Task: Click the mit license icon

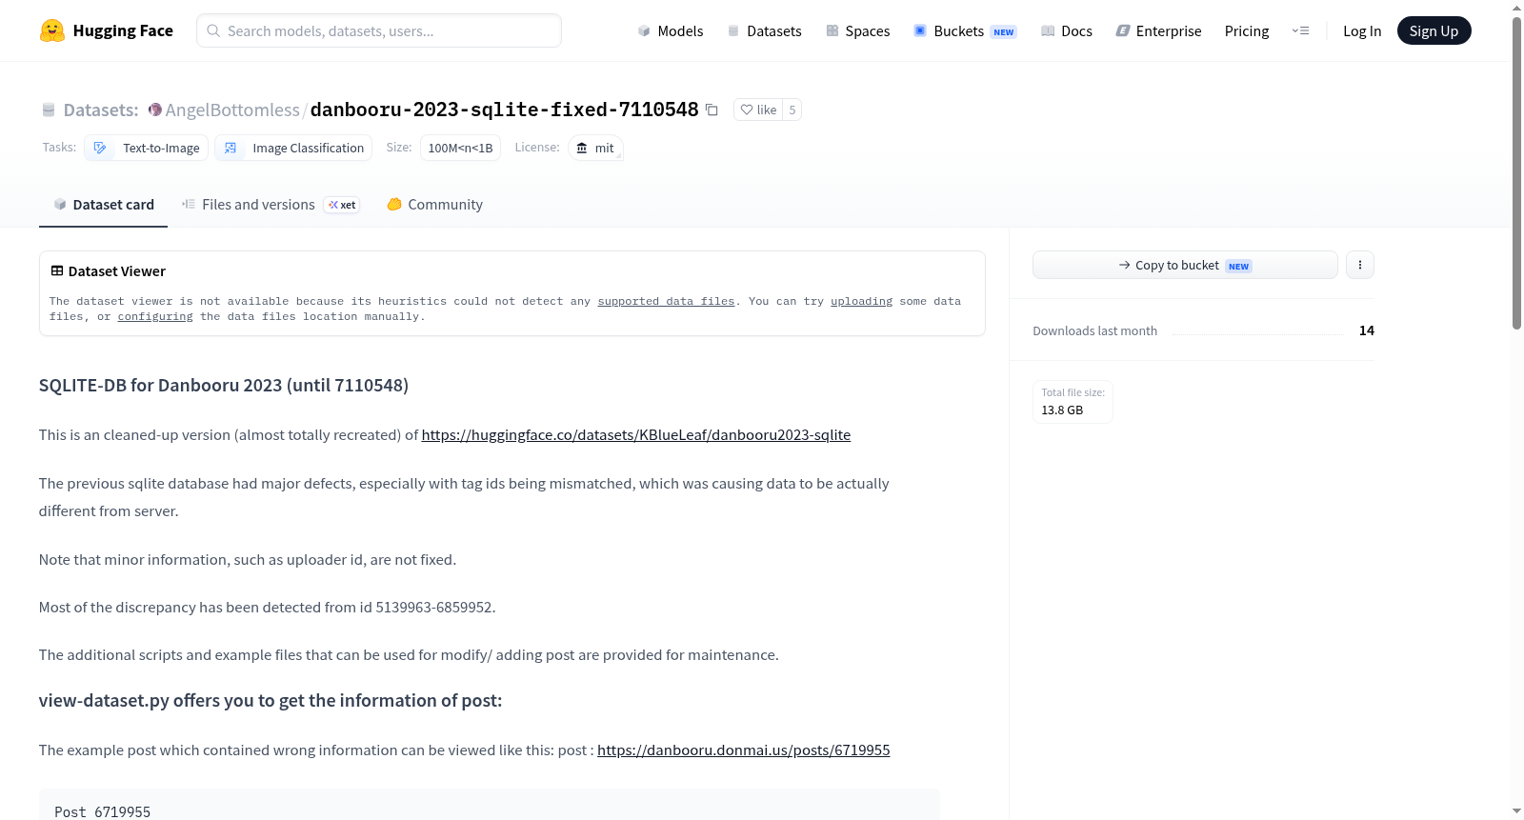Action: point(582,148)
